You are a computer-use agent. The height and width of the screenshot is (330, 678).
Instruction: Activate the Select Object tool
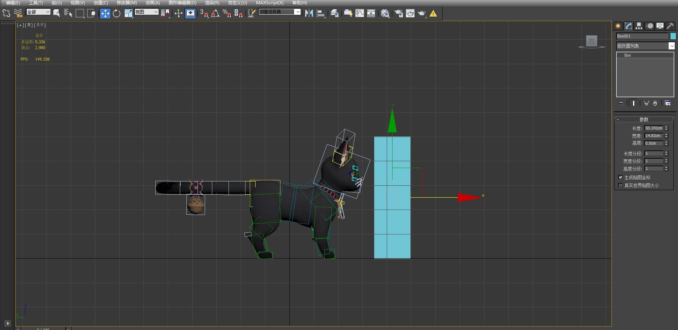[x=57, y=13]
